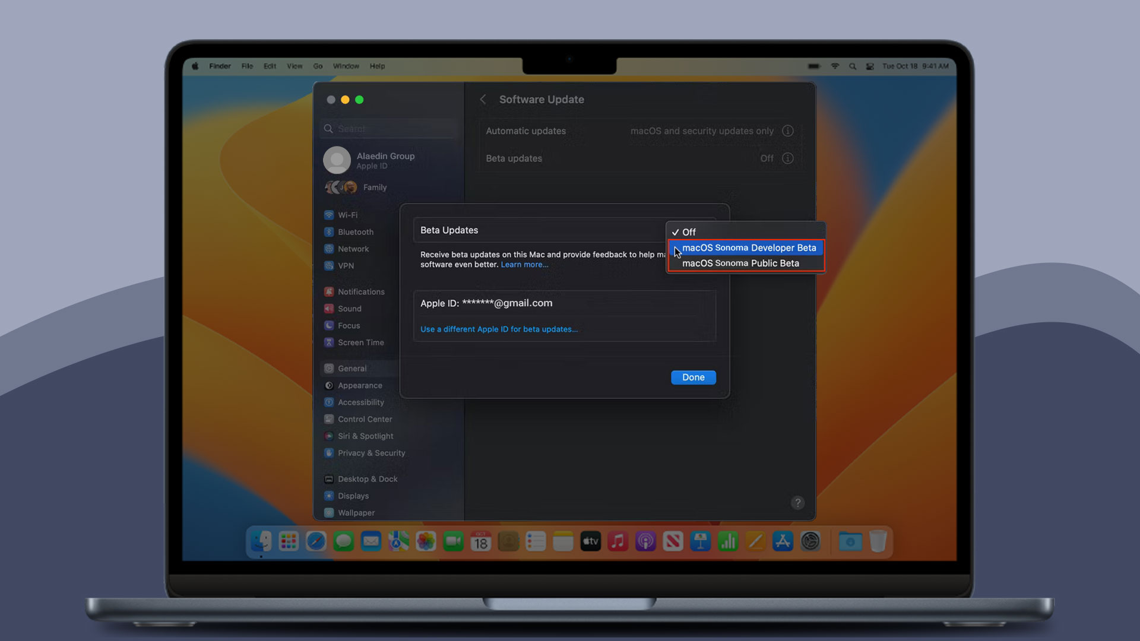Open Contacts app in the Dock

point(508,541)
